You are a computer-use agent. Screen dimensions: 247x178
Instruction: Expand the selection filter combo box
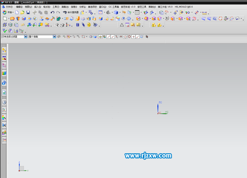pos(26,37)
